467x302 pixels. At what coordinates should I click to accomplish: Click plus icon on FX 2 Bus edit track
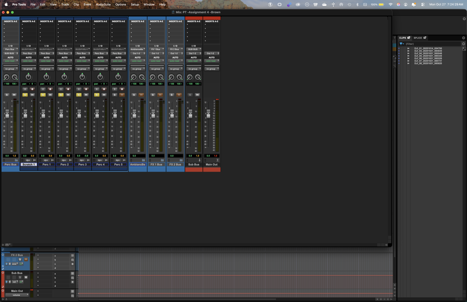click(x=72, y=264)
